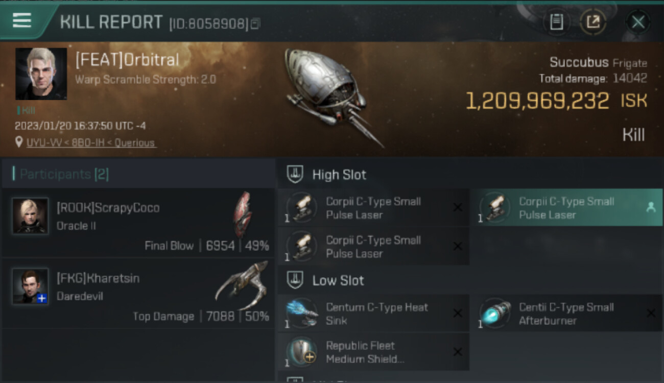Expand the High Slot section
This screenshot has width=664, height=383.
coord(326,175)
